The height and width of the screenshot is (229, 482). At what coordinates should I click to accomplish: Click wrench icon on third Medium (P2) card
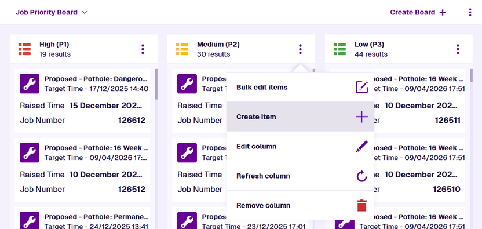(187, 220)
